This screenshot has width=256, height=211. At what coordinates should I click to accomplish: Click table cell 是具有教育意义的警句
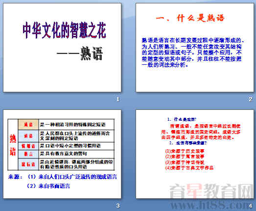pos(76,154)
